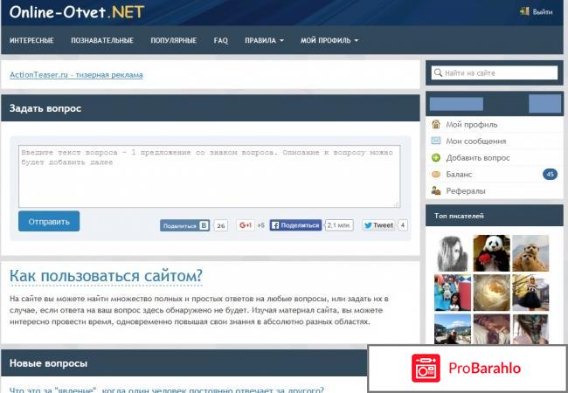The width and height of the screenshot is (568, 393).
Task: Open the Online-Otvet.NET site logo
Action: point(77,12)
